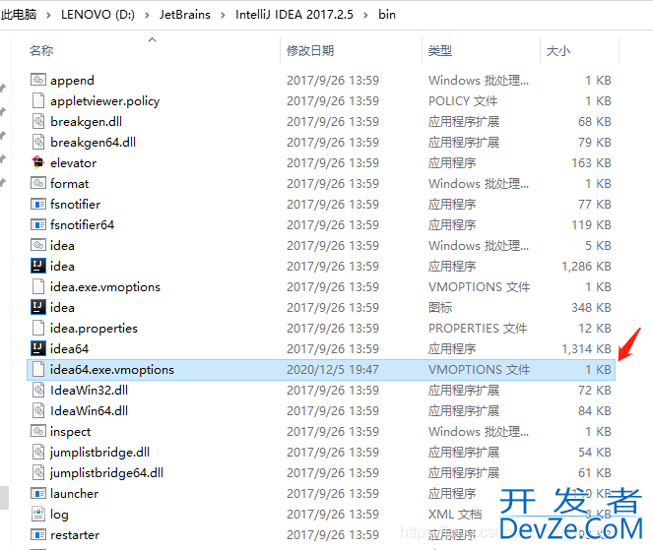Click the XML 文档 type of log
Viewport: 653px width, 550px height.
[x=455, y=515]
